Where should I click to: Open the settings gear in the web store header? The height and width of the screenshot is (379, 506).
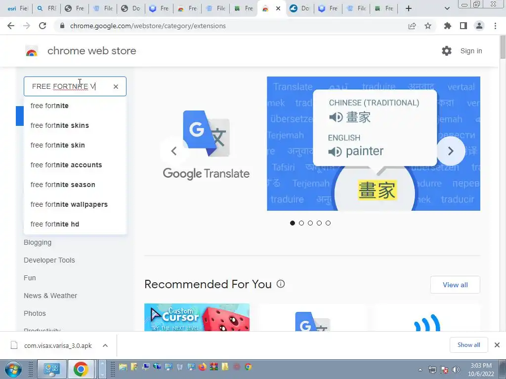pyautogui.click(x=447, y=51)
